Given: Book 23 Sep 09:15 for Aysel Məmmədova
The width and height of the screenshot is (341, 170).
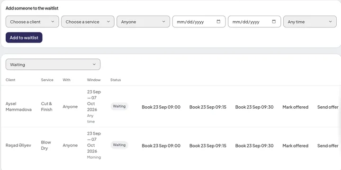Looking at the screenshot, I should [208, 107].
